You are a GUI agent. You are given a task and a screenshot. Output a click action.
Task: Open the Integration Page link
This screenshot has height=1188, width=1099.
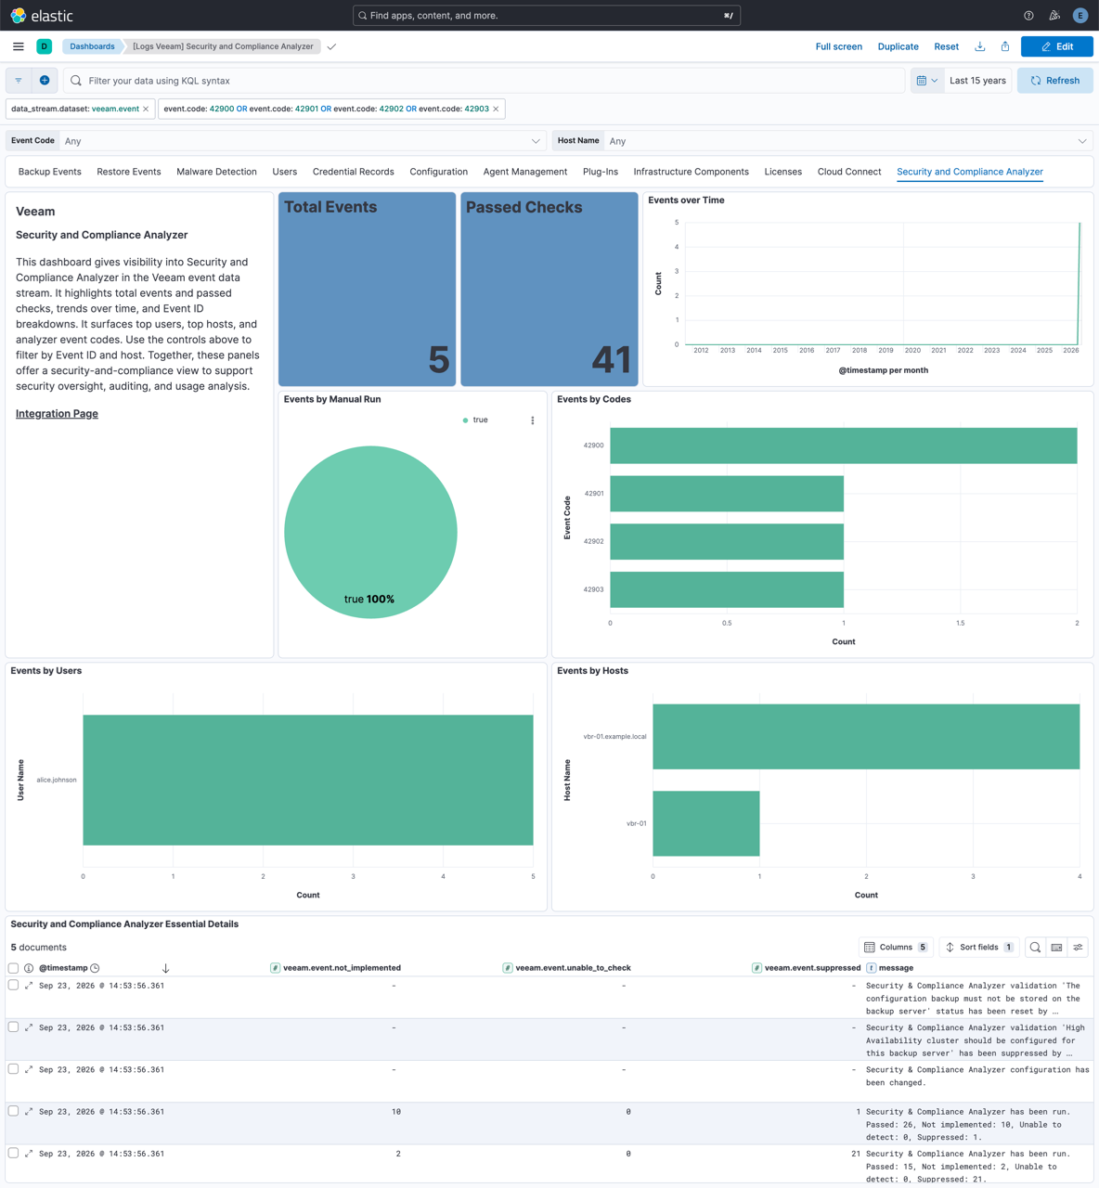[x=57, y=414]
